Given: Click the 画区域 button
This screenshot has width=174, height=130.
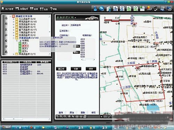Looking at the screenshot, I should tap(61, 69).
